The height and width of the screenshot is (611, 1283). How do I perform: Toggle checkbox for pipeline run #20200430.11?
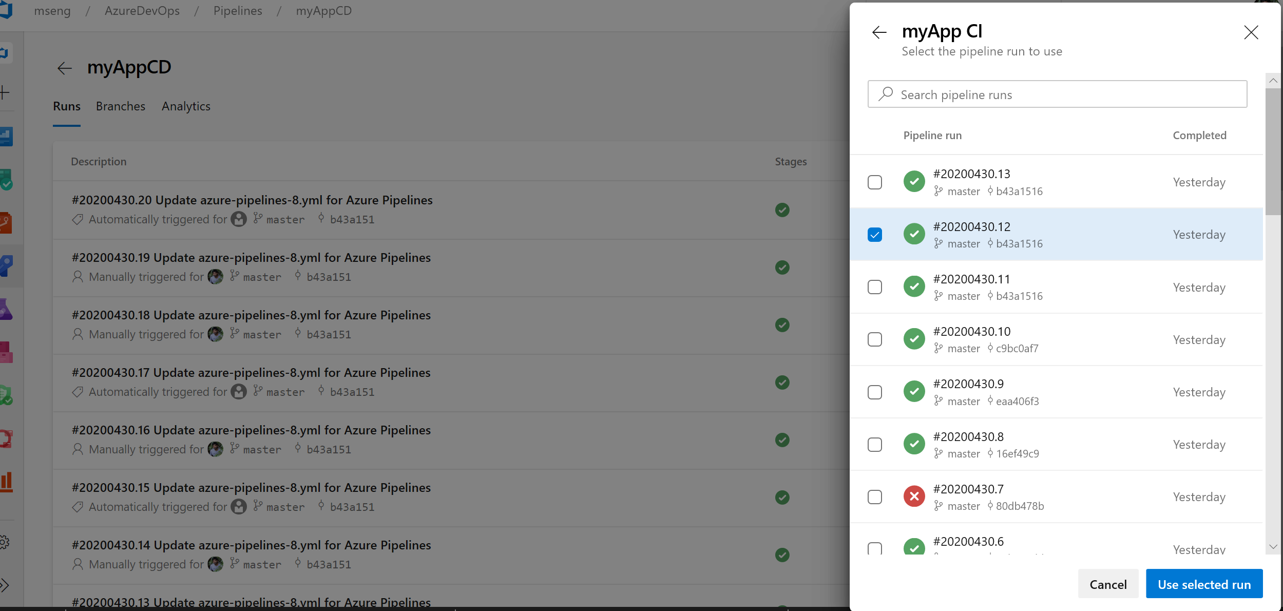[x=875, y=287]
